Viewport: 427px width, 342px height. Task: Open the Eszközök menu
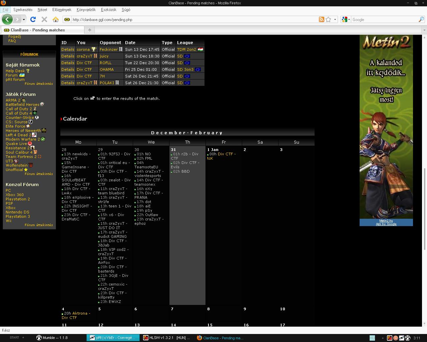coord(109,10)
